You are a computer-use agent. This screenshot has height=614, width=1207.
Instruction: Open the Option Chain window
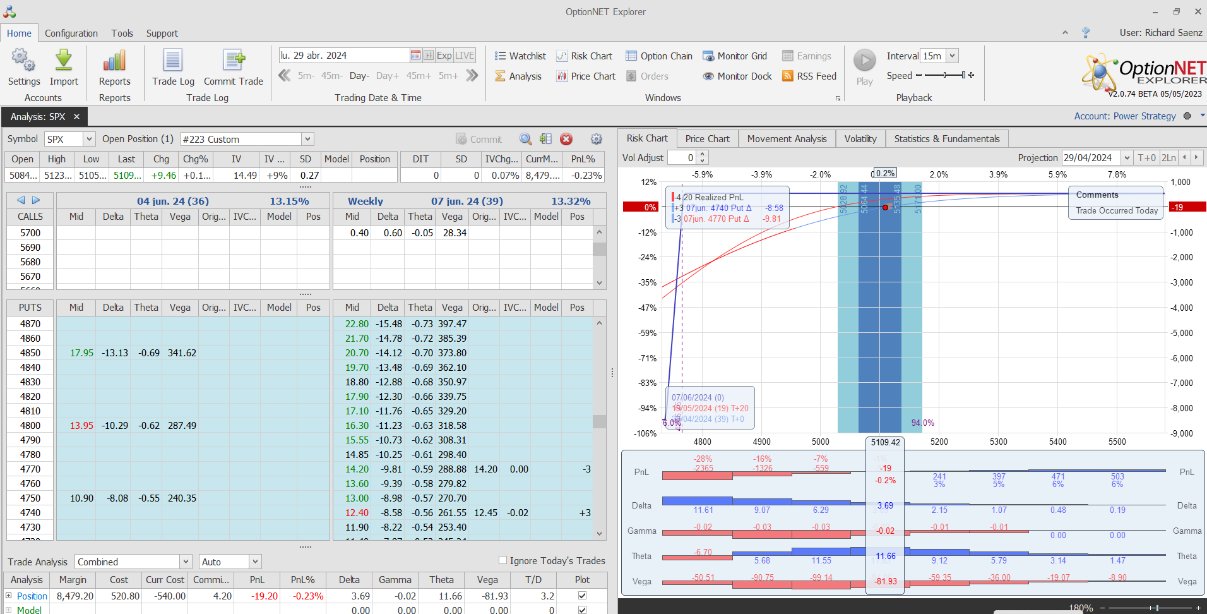pyautogui.click(x=659, y=56)
